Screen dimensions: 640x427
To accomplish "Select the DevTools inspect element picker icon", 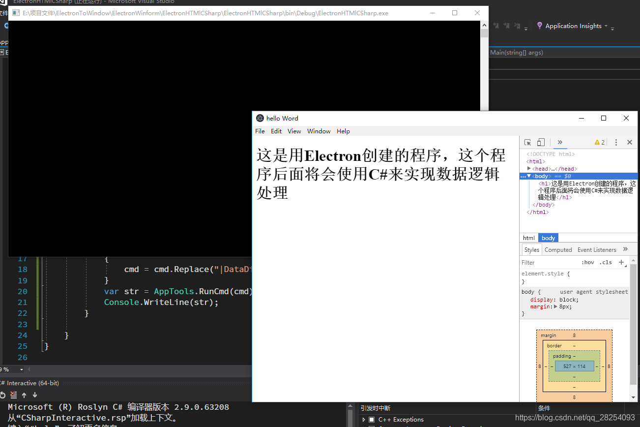I will [527, 143].
